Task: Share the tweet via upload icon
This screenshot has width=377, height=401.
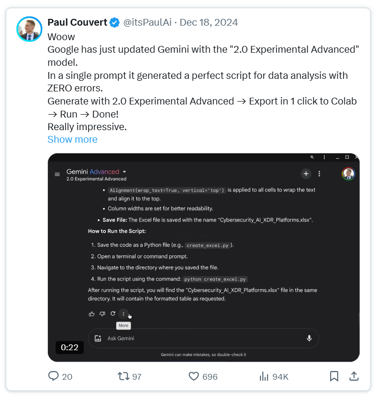Action: (354, 376)
